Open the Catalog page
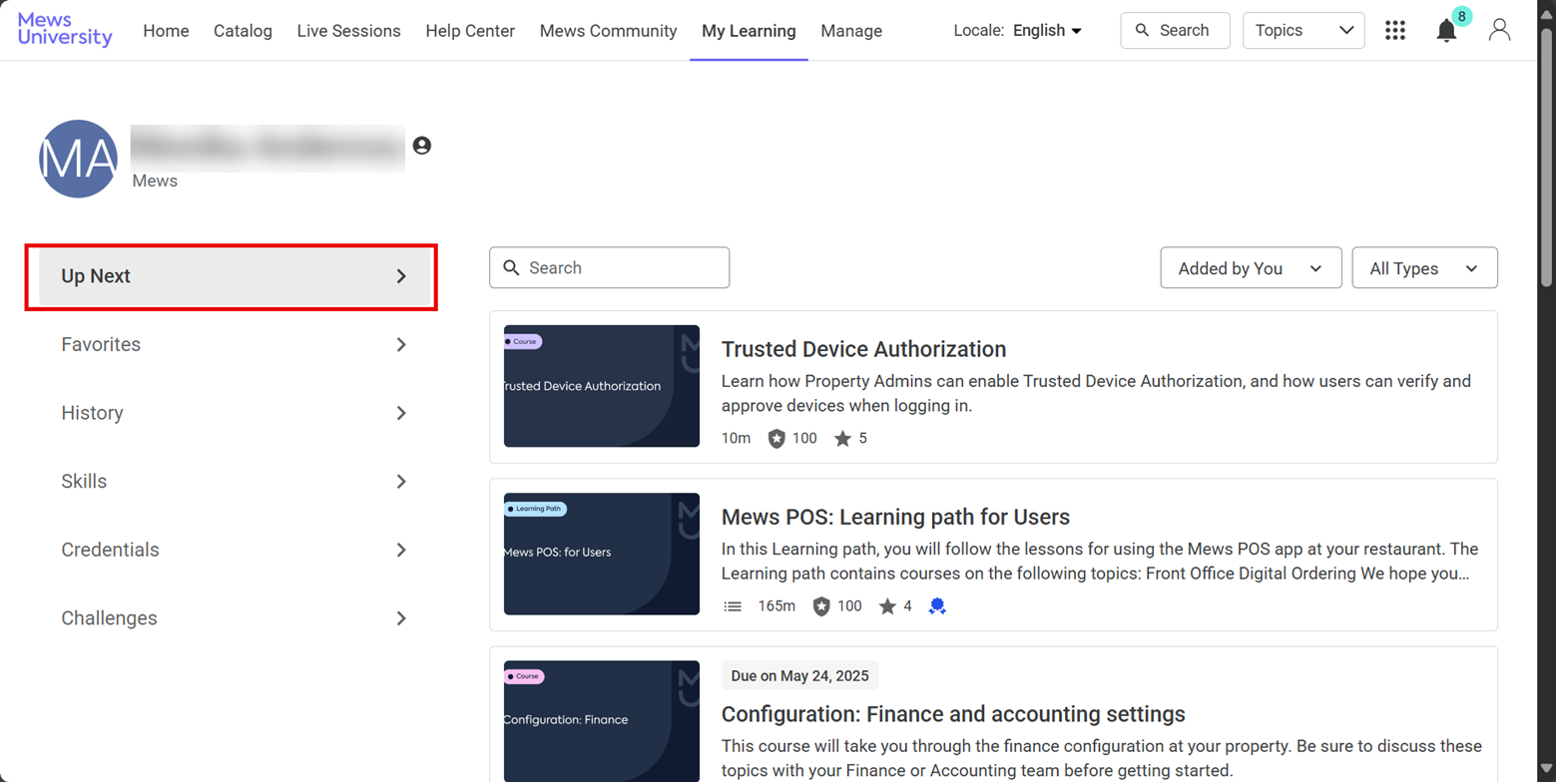The width and height of the screenshot is (1556, 782). point(243,31)
